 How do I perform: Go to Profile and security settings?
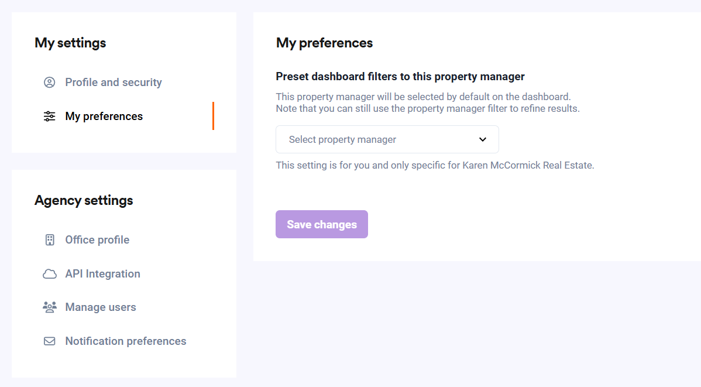click(x=114, y=83)
